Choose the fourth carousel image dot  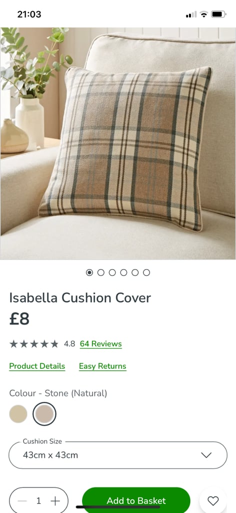(123, 273)
